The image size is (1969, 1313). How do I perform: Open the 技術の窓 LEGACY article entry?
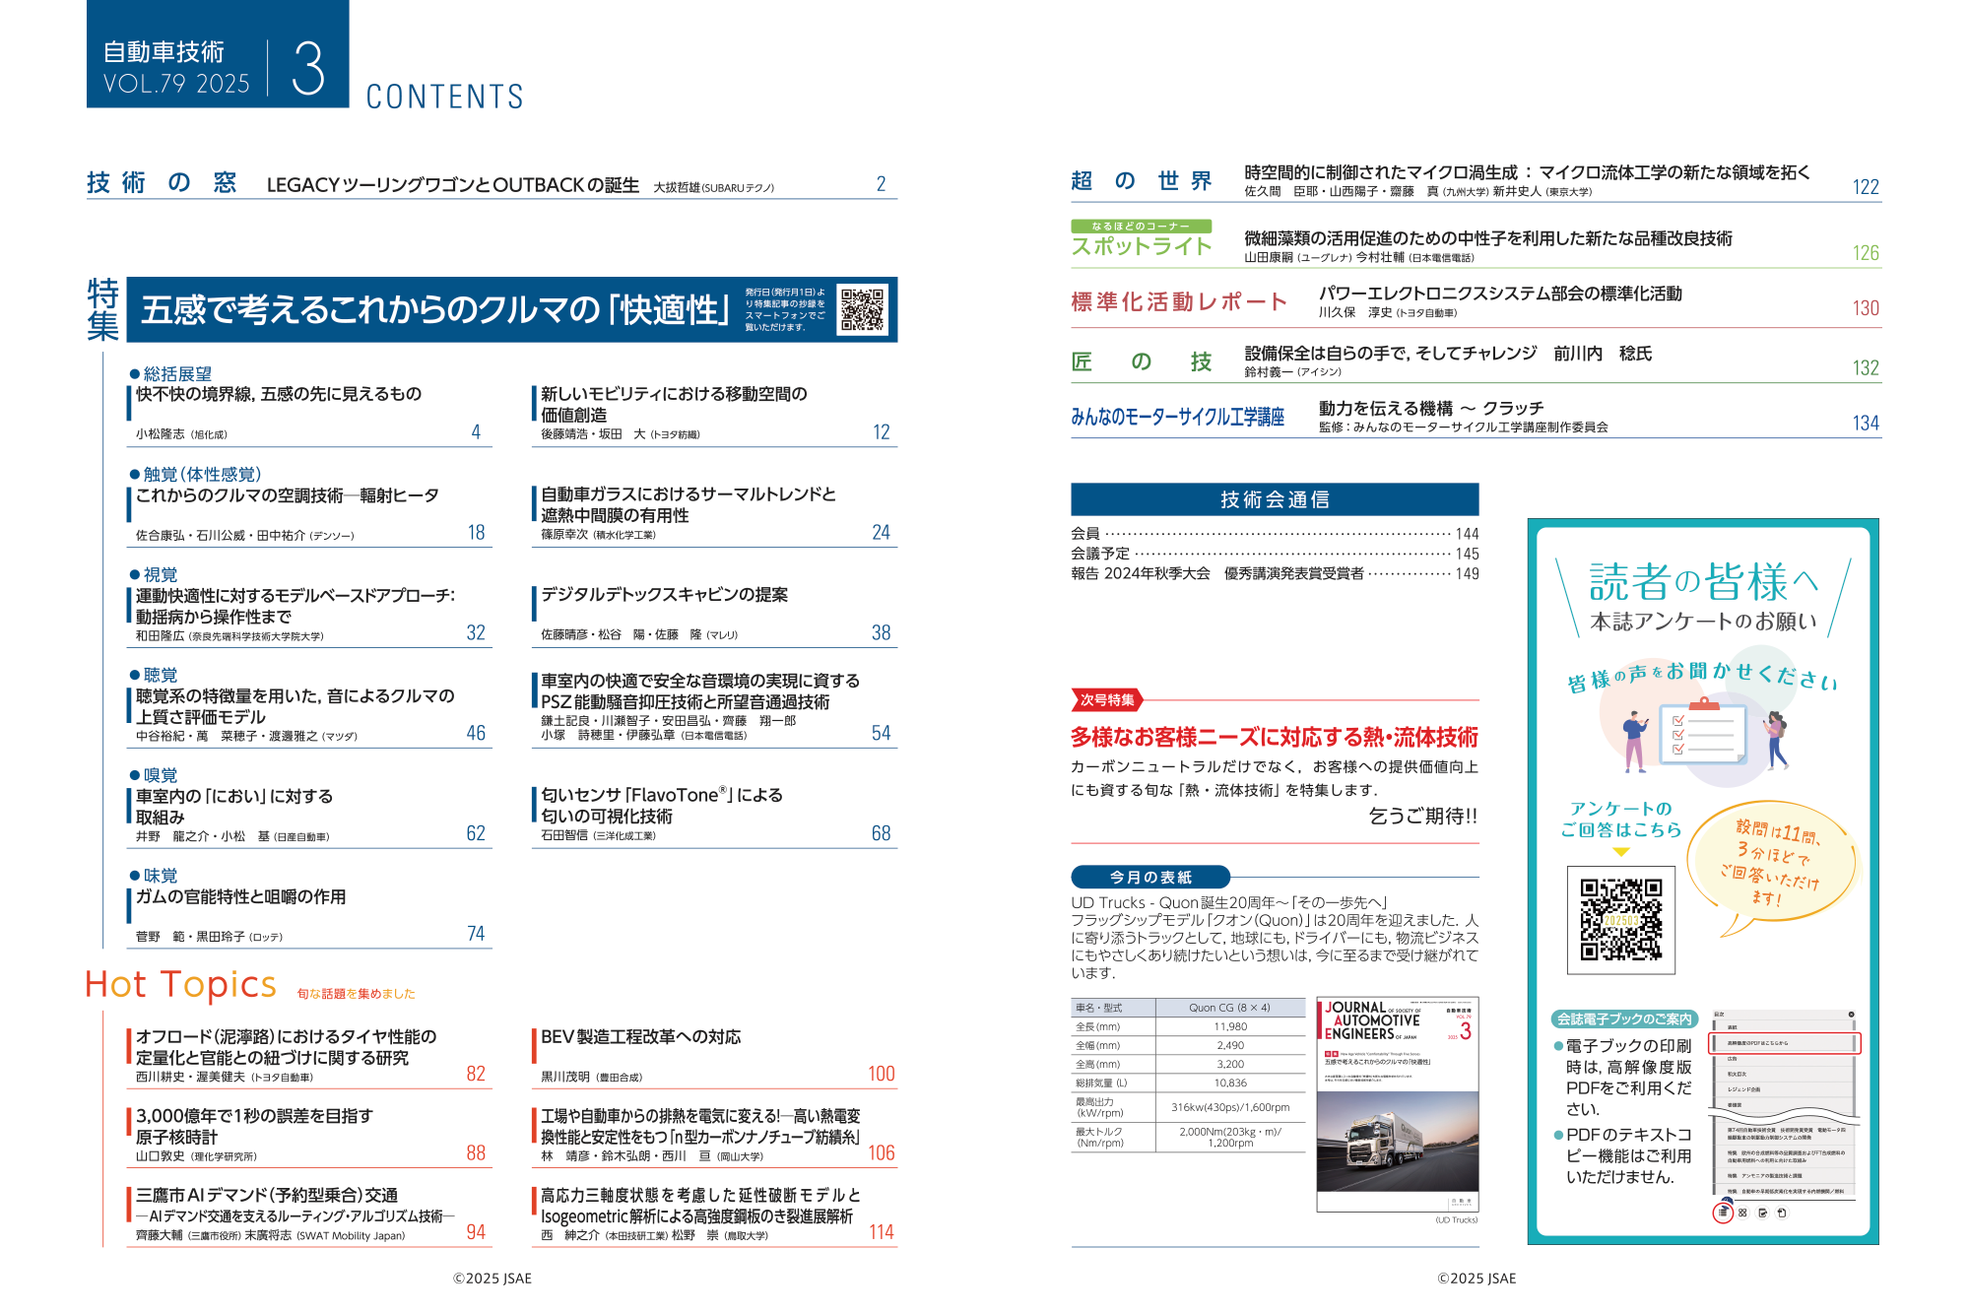453,185
